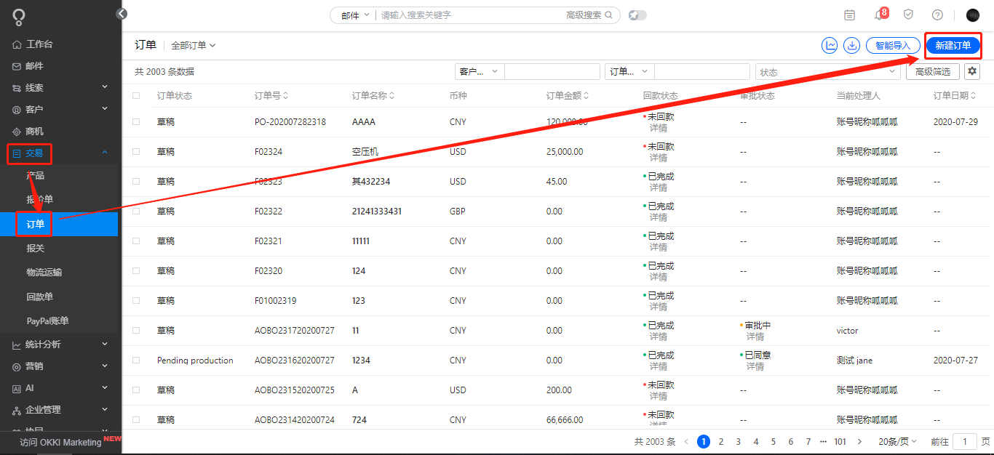Click the search magnifier icon

[x=610, y=14]
